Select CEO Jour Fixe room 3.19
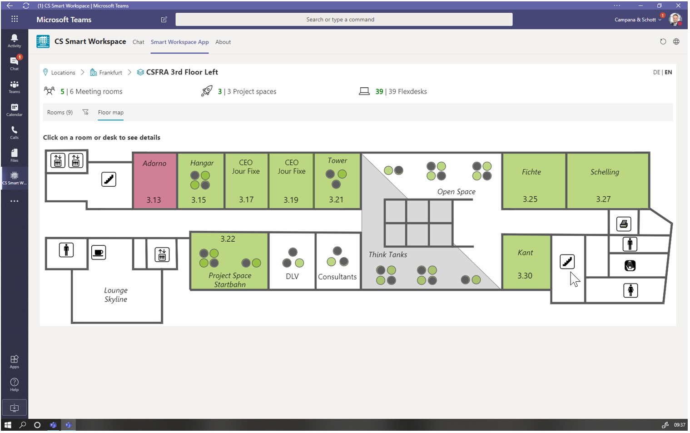 (291, 181)
